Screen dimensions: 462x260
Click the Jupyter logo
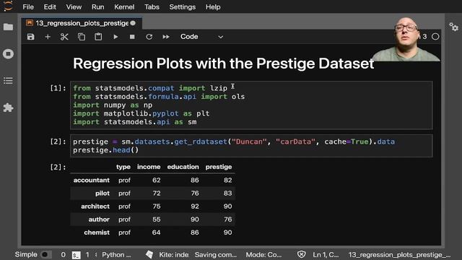tap(8, 6)
